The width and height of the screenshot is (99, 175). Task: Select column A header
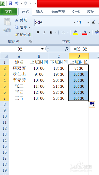(x=19, y=56)
